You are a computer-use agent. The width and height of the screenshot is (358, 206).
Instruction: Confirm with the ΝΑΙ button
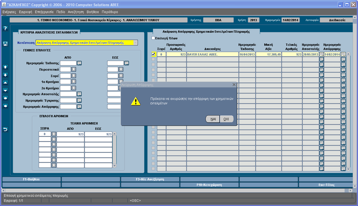[x=213, y=119]
